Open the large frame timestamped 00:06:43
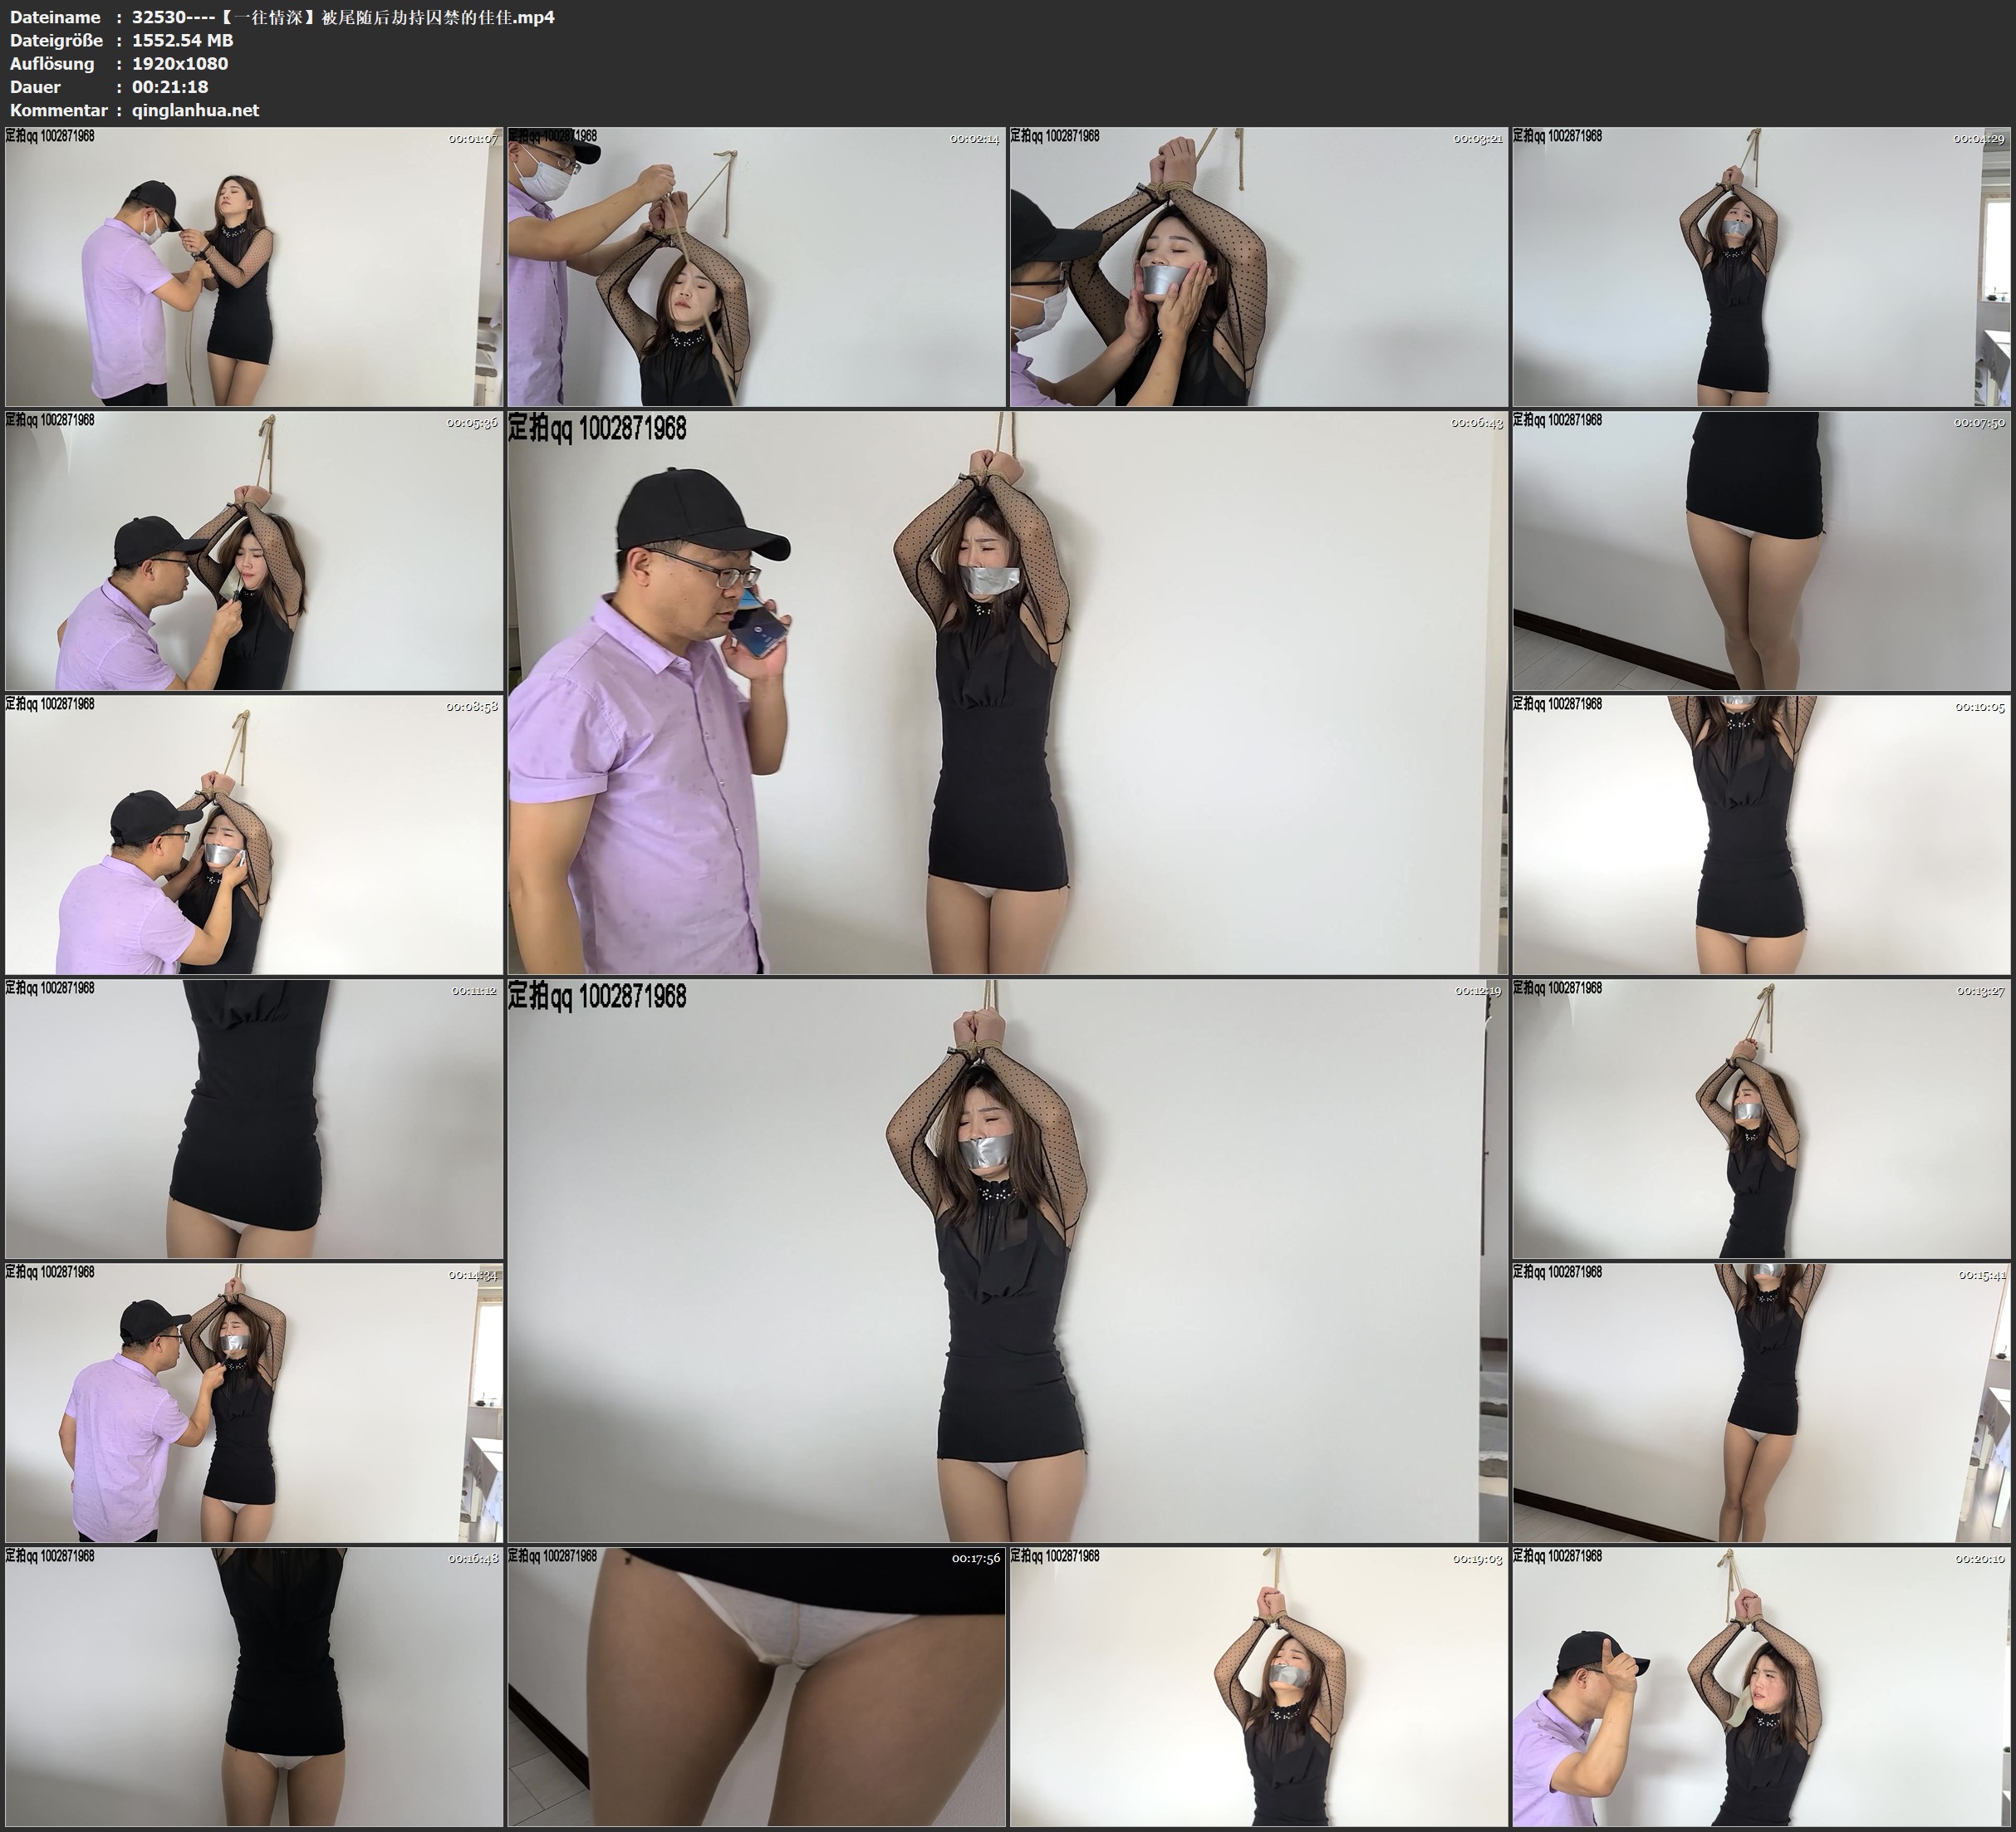 (x=1007, y=692)
